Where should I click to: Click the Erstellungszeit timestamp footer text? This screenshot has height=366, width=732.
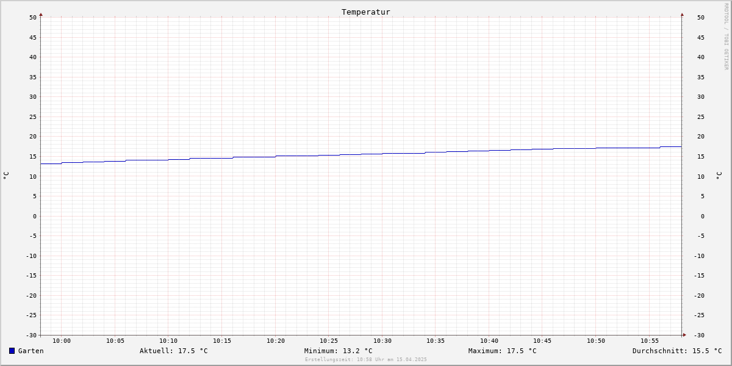tap(366, 359)
